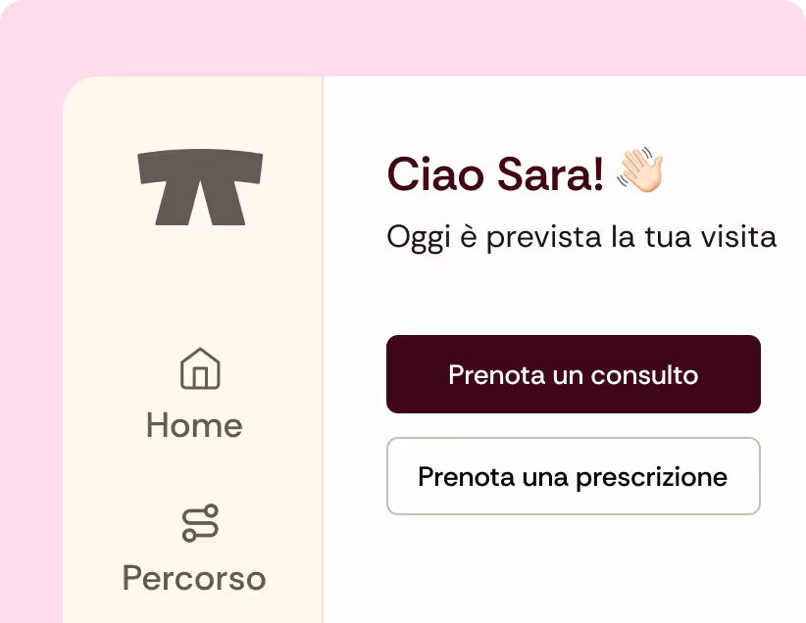Click the upper circle node of Percorso icon
Screen dimensions: 806x623
(211, 510)
